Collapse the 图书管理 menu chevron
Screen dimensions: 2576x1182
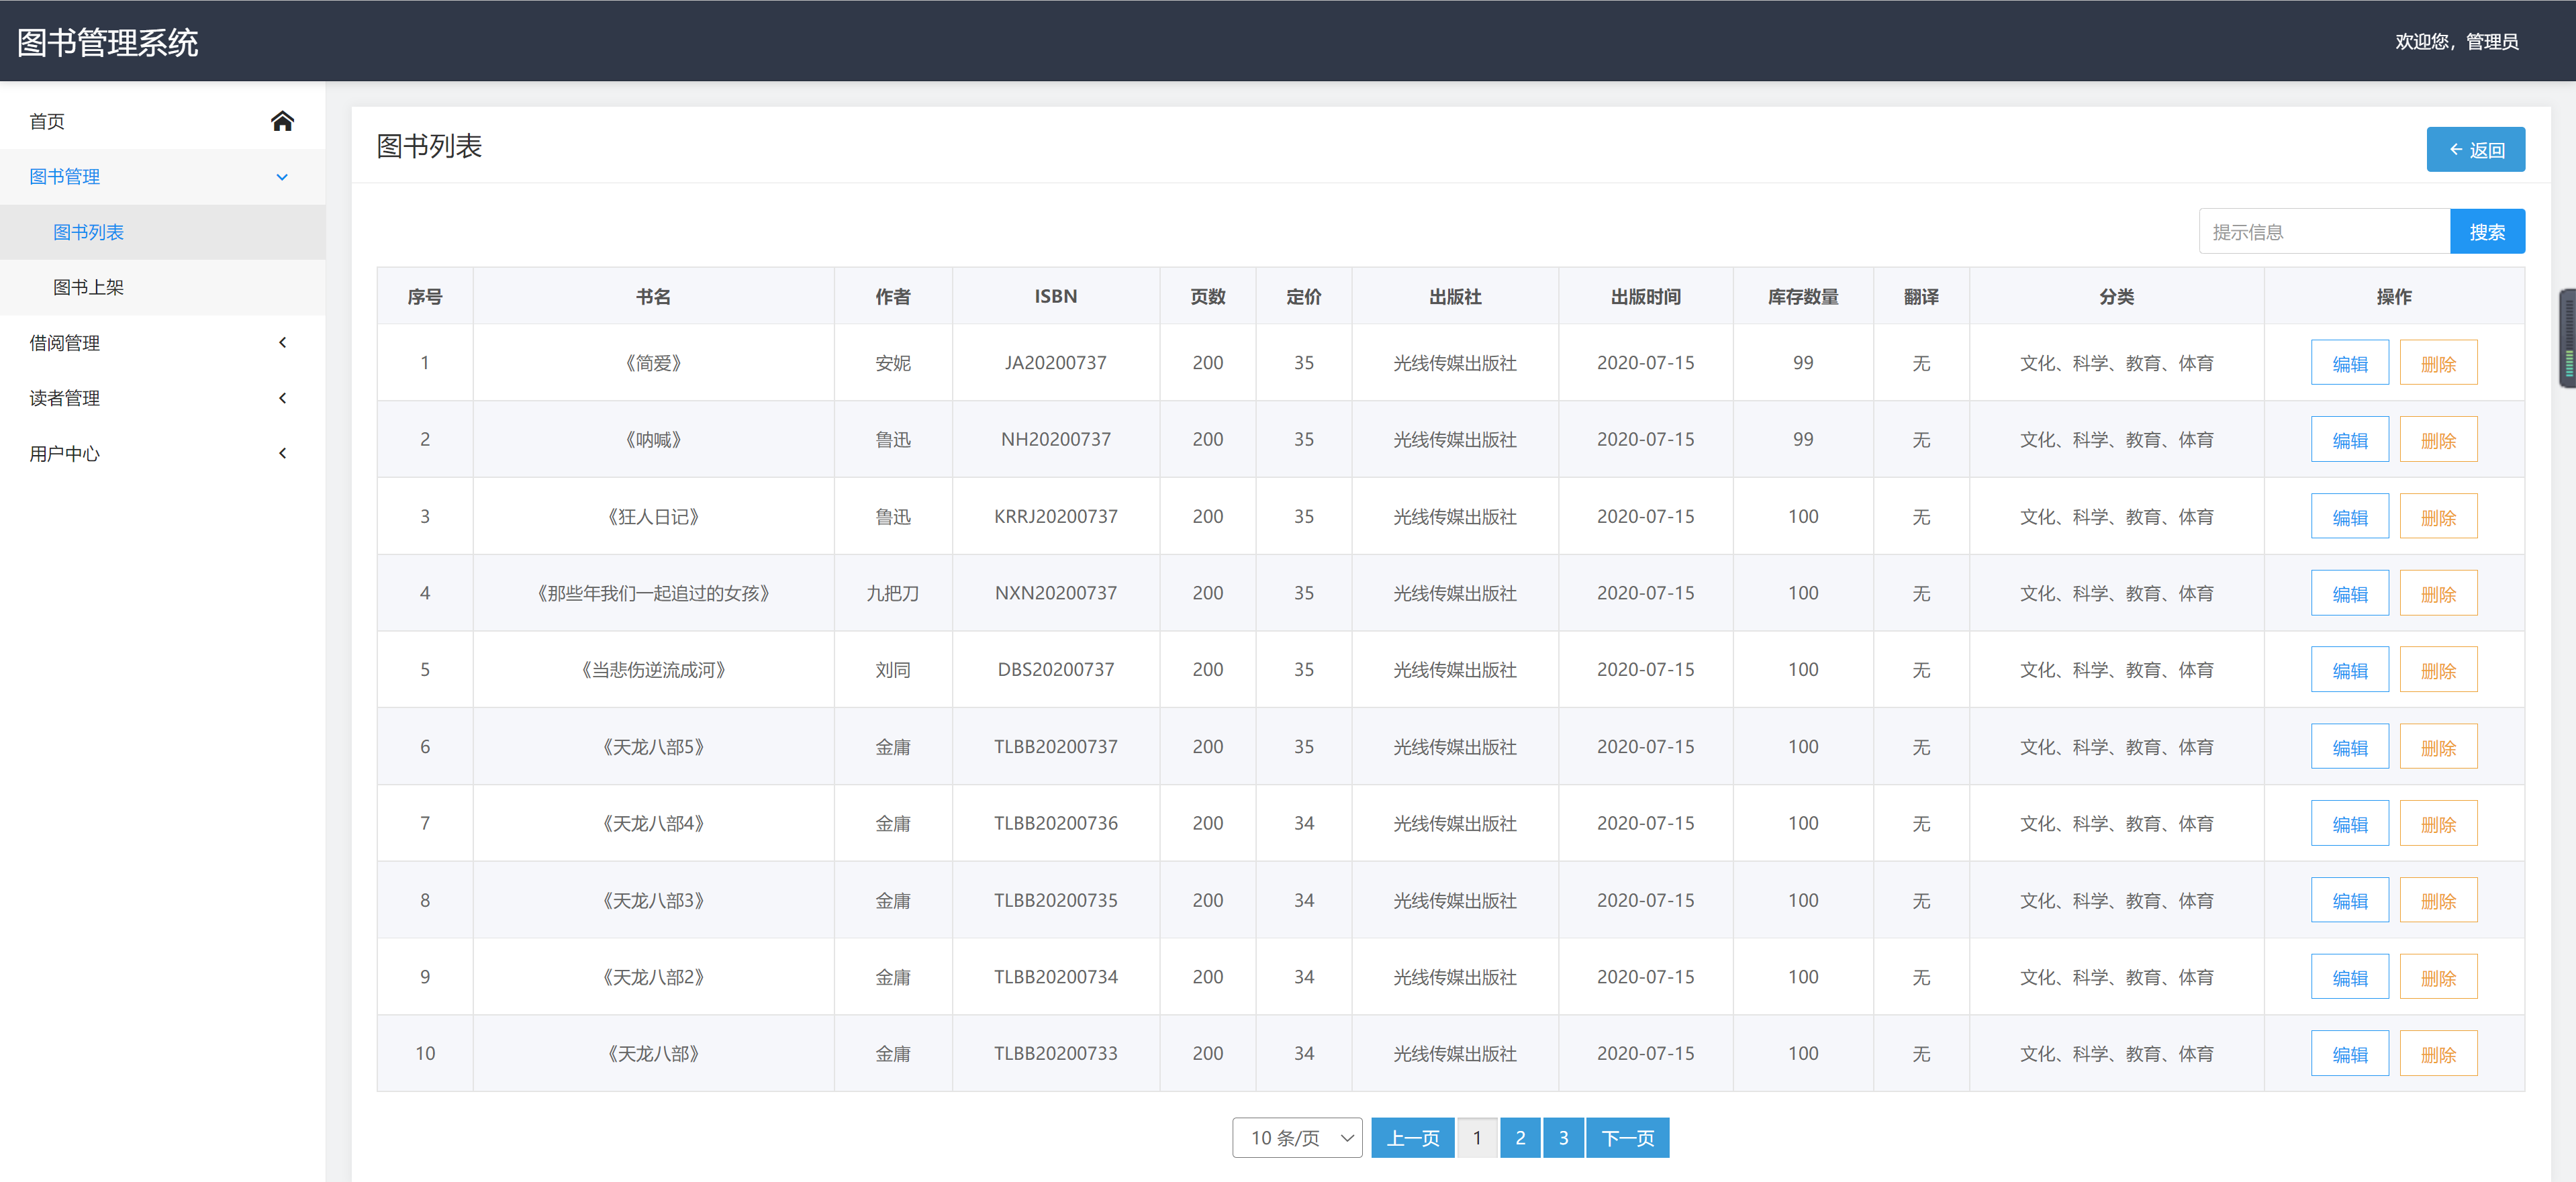(282, 177)
